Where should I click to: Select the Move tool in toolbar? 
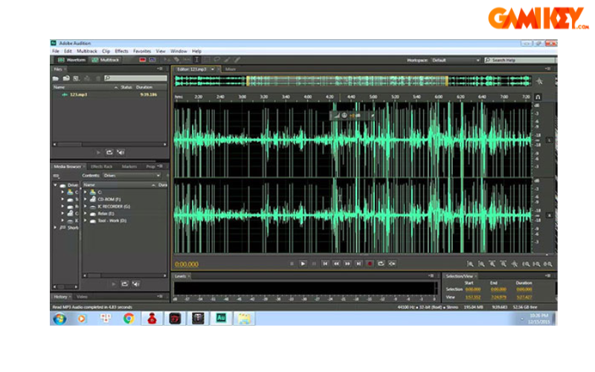tap(167, 60)
